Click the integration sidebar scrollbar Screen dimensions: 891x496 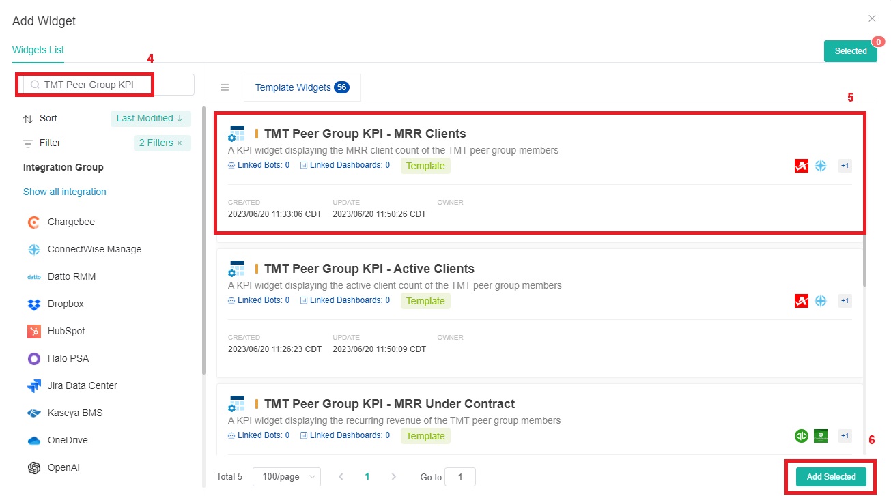pyautogui.click(x=203, y=239)
